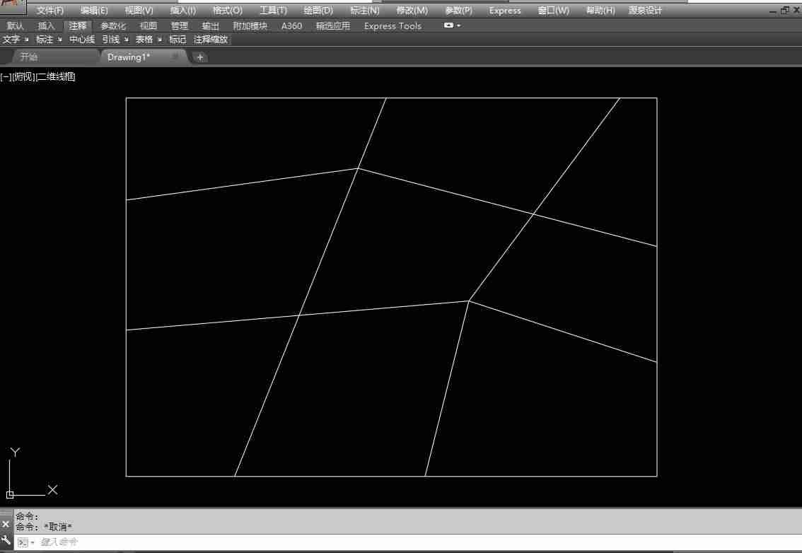The width and height of the screenshot is (802, 553).
Task: Open dropdown arrow beside ribbon minimize button
Action: pyautogui.click(x=459, y=25)
